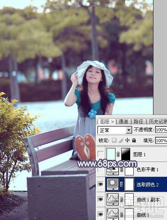Click the 不透明度 opacity value field

161,130
